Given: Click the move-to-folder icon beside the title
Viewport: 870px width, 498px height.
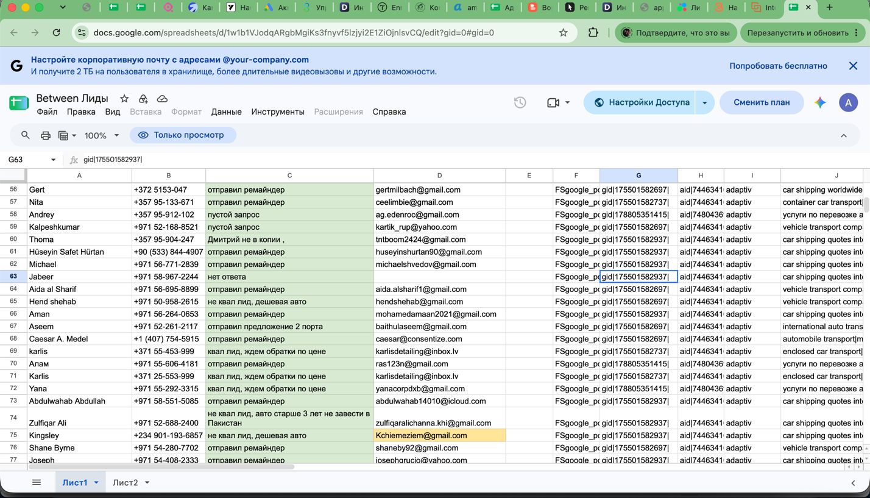Looking at the screenshot, I should pyautogui.click(x=143, y=99).
